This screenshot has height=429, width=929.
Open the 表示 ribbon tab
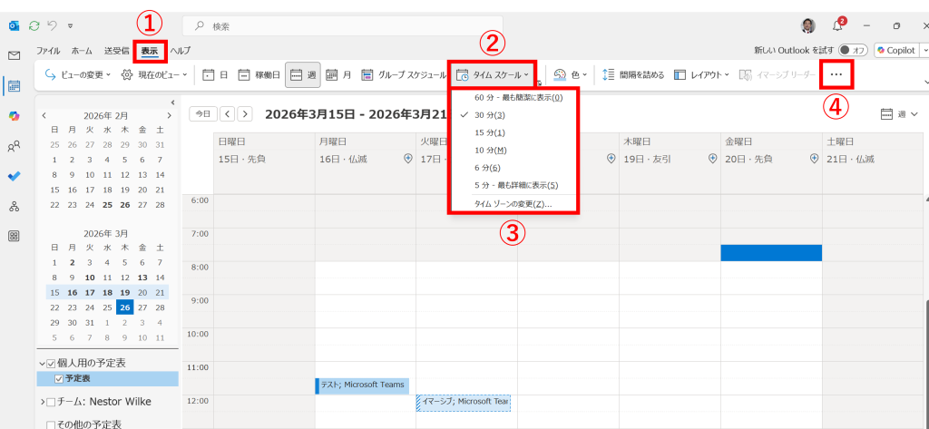pyautogui.click(x=149, y=51)
